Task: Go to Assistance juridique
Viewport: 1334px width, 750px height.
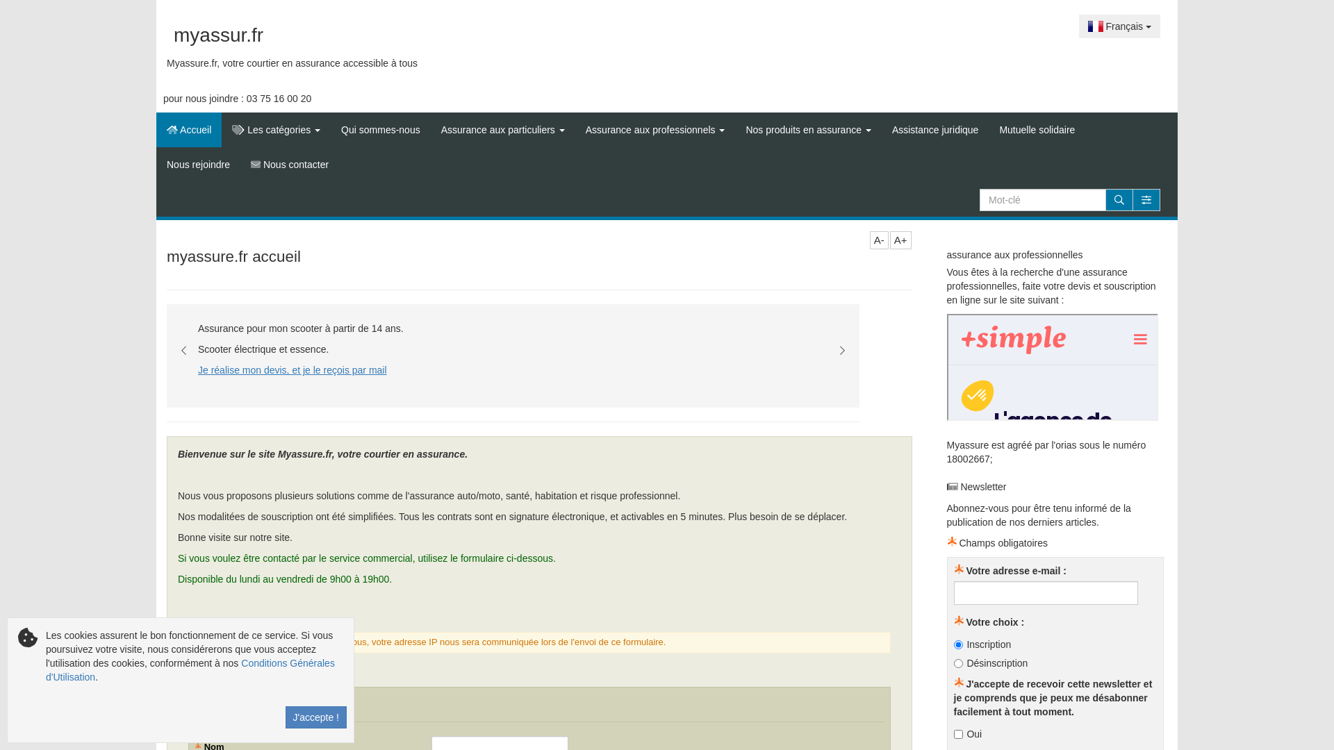Action: point(934,130)
